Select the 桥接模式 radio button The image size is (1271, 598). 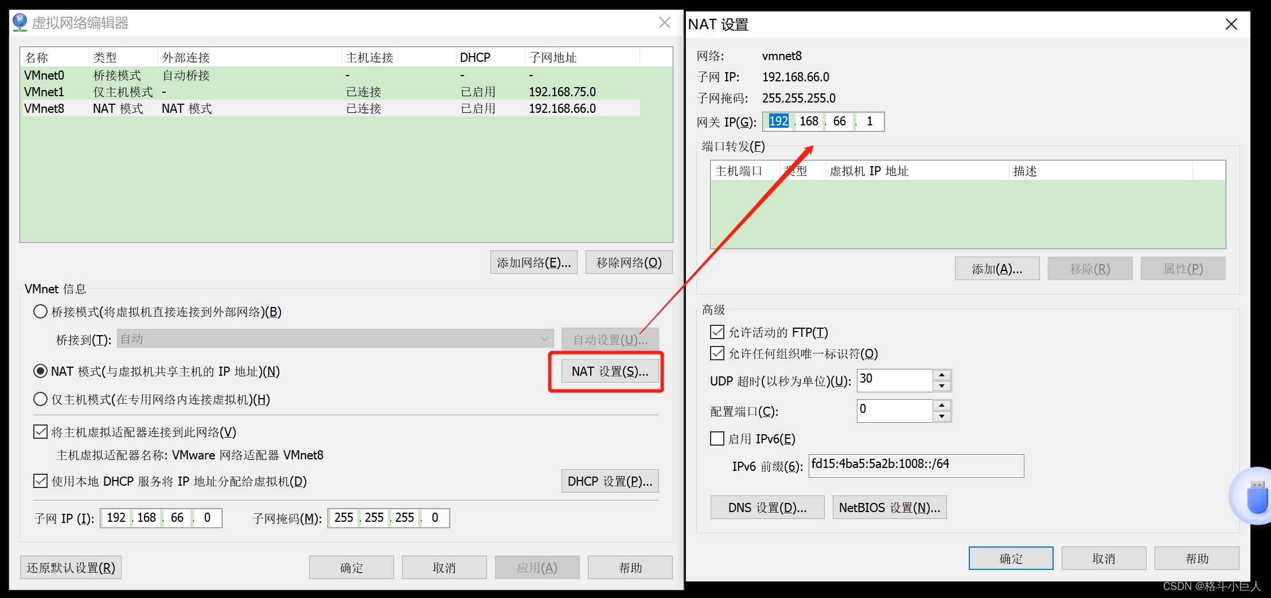(x=40, y=312)
